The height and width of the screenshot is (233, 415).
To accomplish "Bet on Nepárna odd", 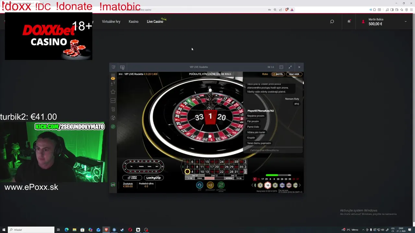I will click(x=230, y=178).
